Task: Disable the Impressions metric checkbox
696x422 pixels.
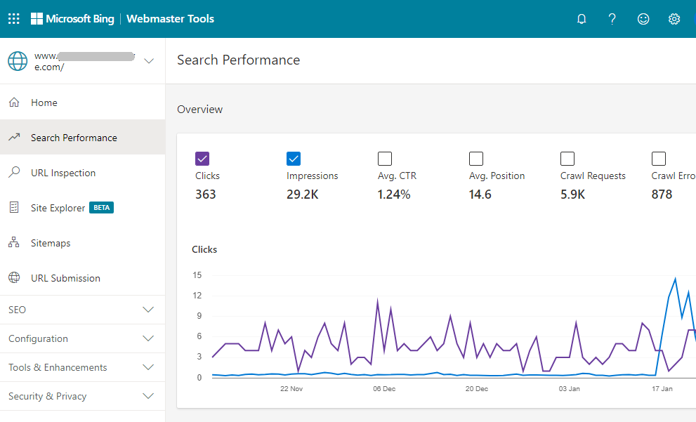Action: pos(294,159)
